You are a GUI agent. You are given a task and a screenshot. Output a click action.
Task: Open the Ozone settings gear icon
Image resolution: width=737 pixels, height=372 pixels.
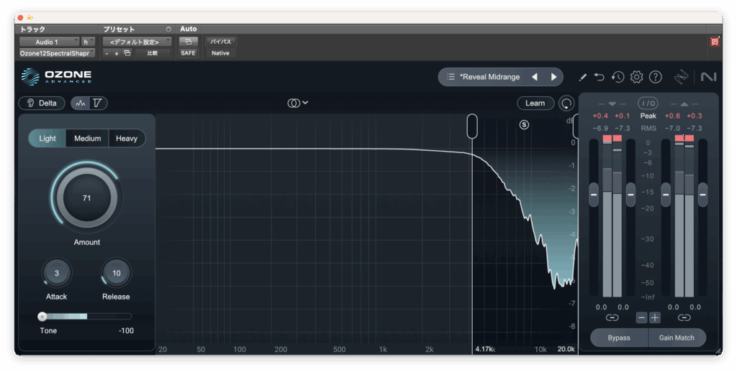click(636, 77)
